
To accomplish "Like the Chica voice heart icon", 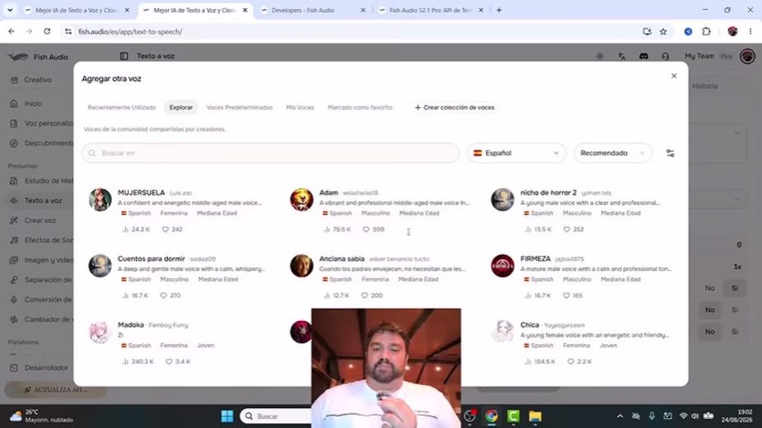I will point(571,361).
